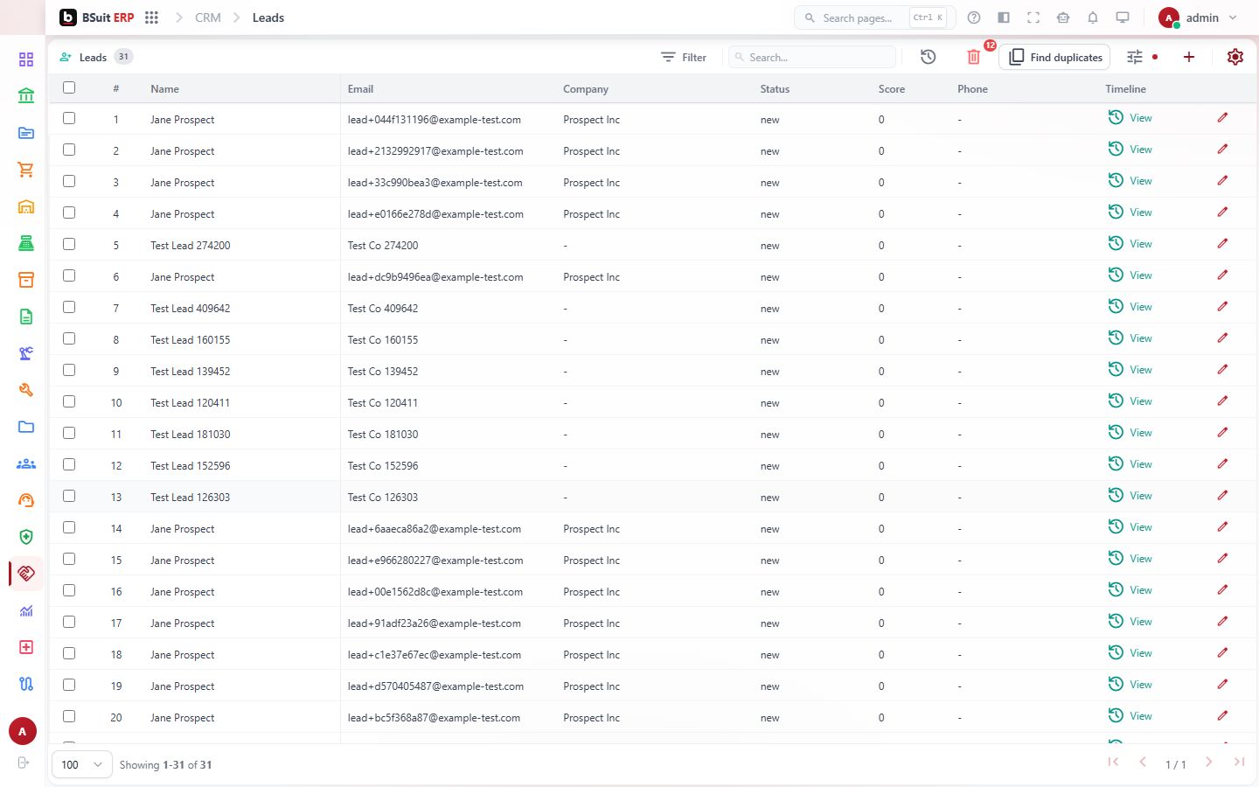Add a new lead with plus icon
The image size is (1259, 787).
[1189, 57]
